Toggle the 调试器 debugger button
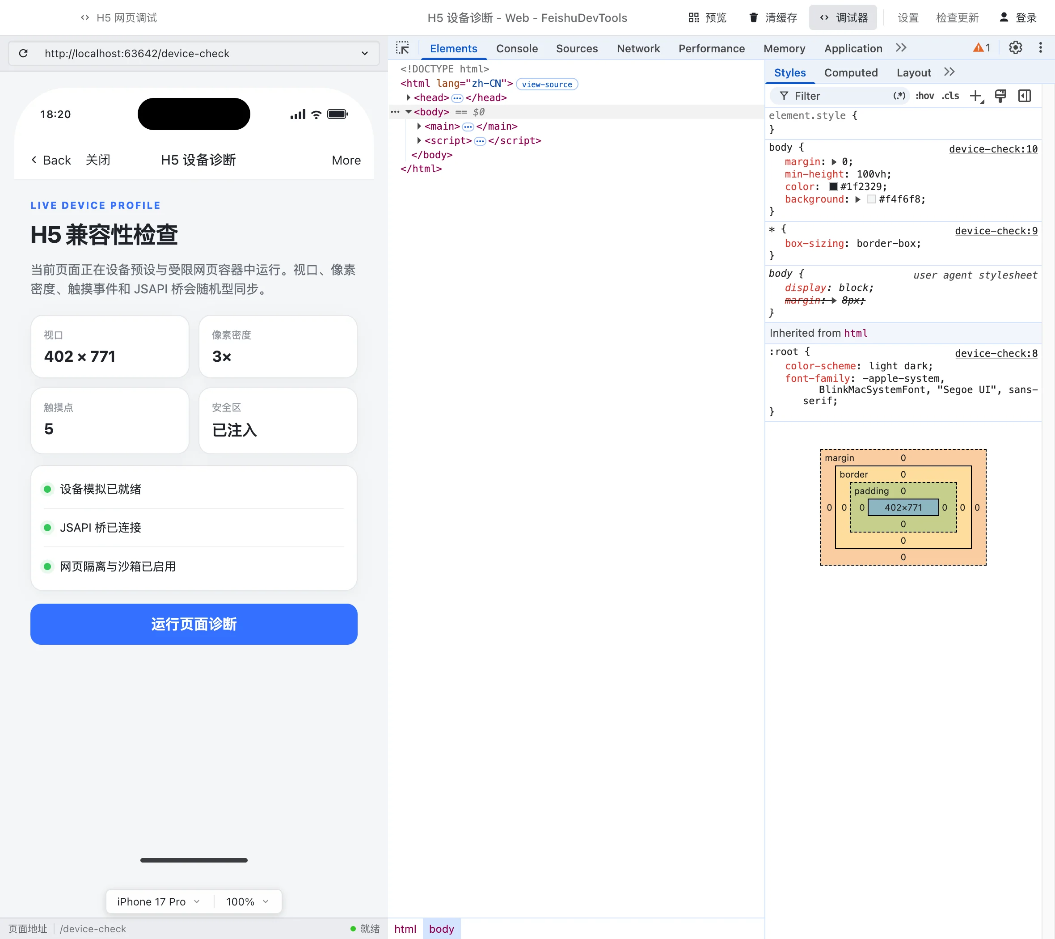Screen dimensions: 1055x939 (x=843, y=17)
